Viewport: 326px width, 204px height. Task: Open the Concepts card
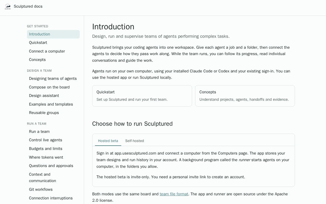coord(245,96)
